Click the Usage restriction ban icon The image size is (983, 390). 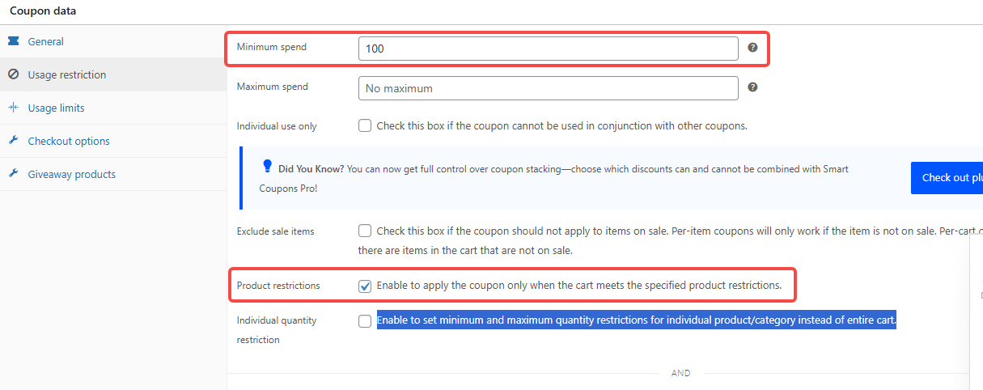[x=13, y=74]
